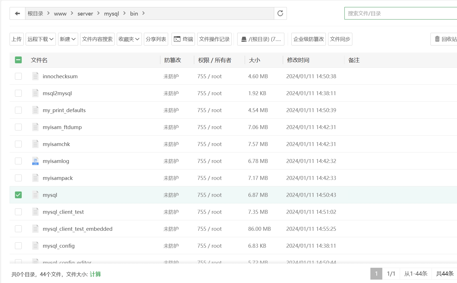Click the file icon beside myisampack

[x=35, y=178]
